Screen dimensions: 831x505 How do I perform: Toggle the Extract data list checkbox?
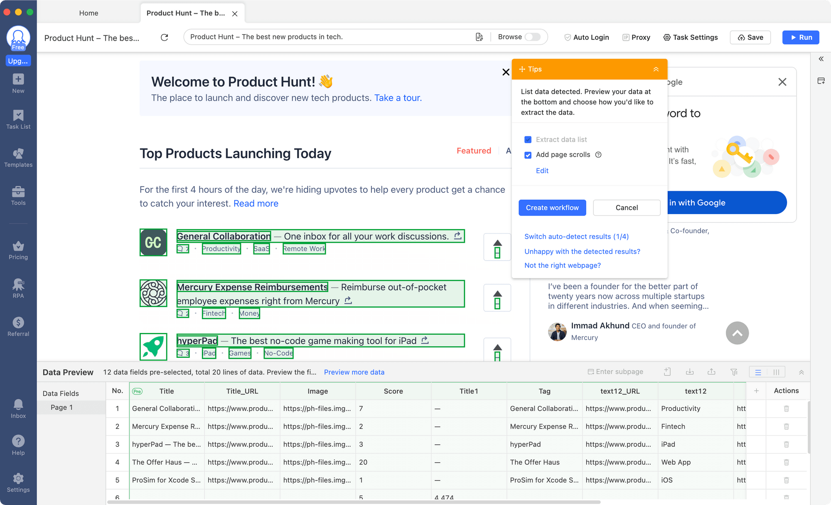[528, 140]
